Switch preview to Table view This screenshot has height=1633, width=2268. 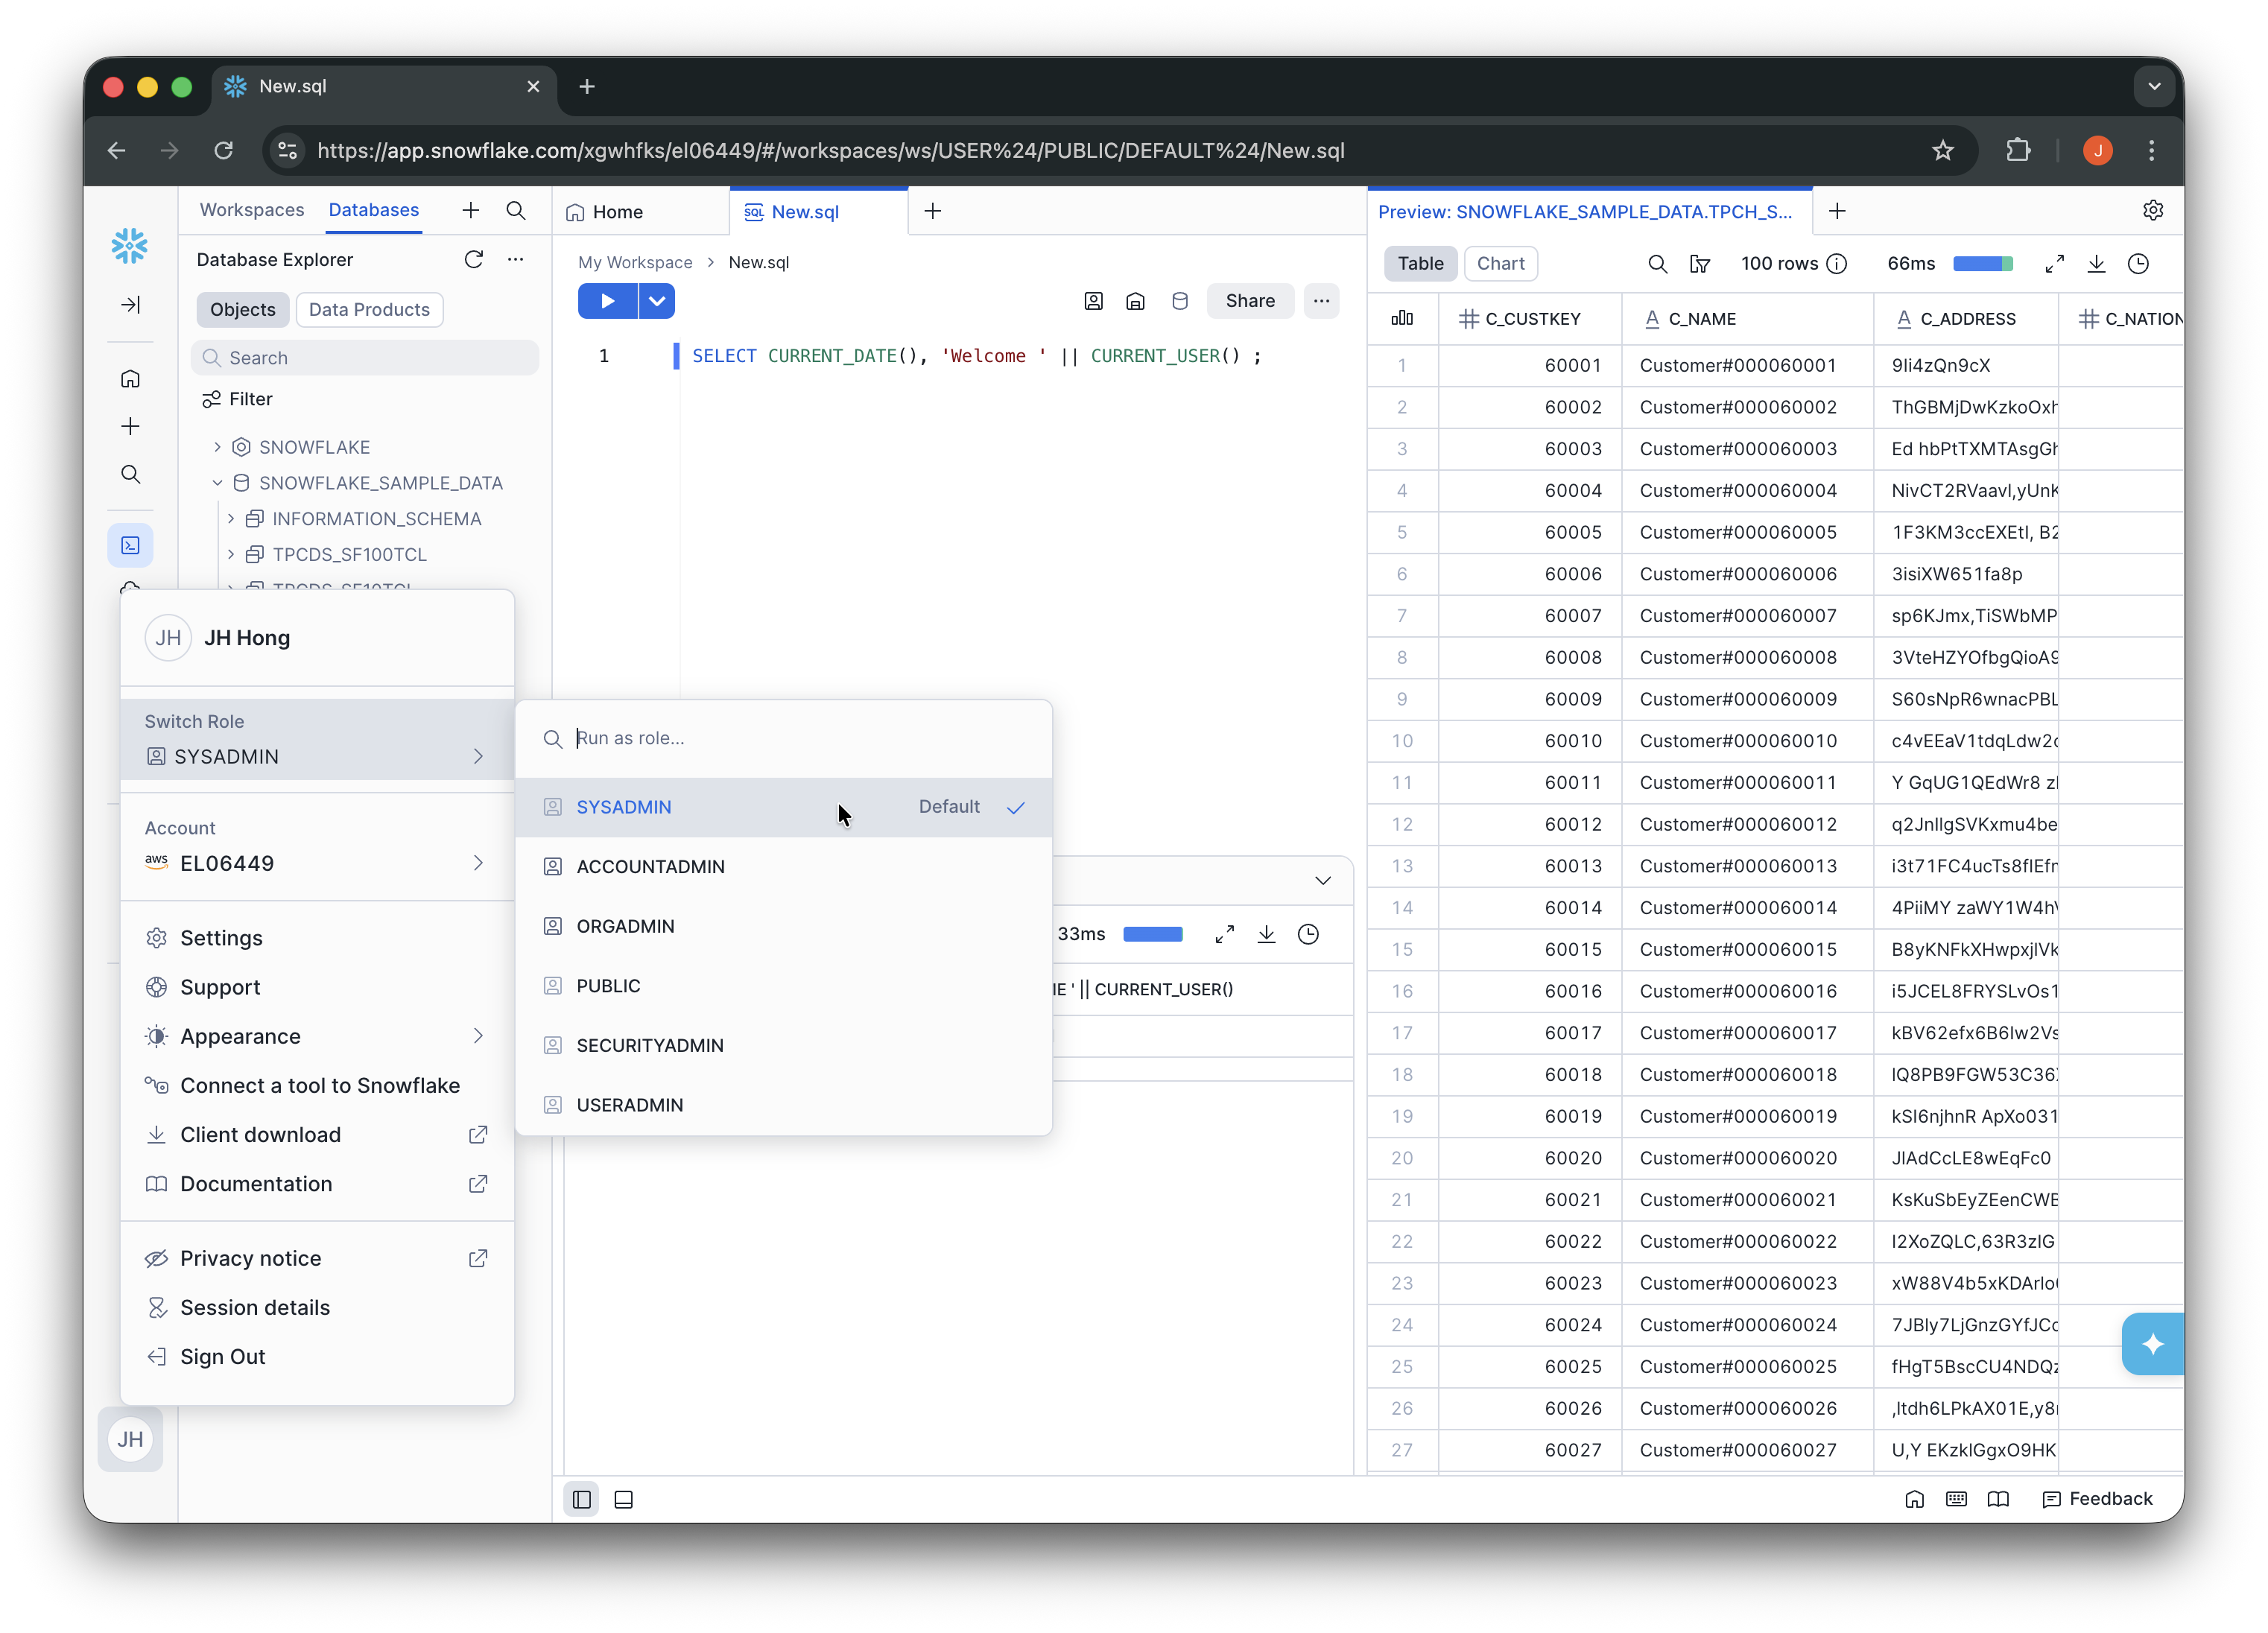(1420, 264)
